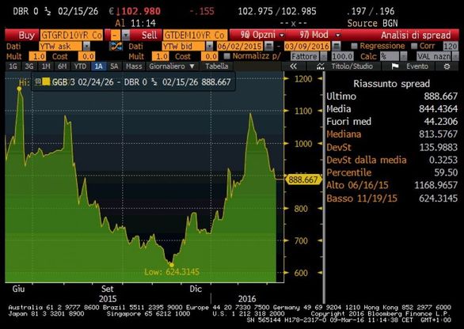Click the Hi marker at chart peak

point(20,89)
